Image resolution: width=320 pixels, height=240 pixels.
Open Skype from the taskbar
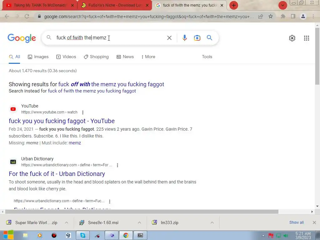click(82, 235)
